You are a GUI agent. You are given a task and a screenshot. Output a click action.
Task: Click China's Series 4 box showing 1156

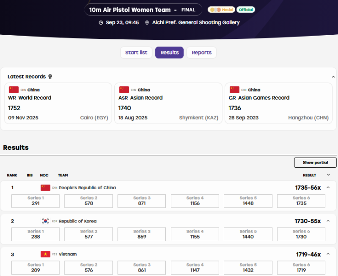point(195,201)
